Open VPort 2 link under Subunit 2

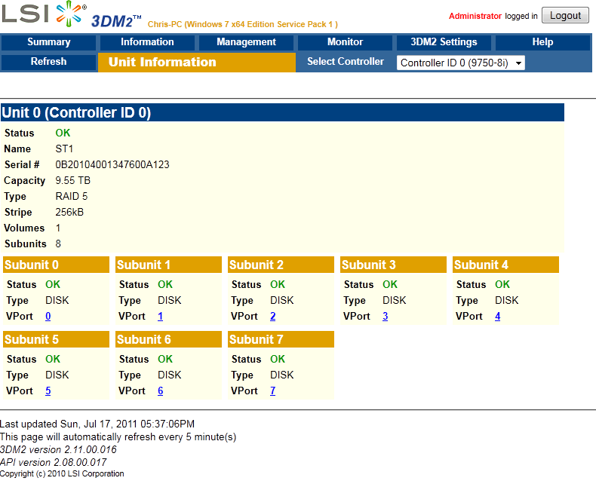(x=273, y=316)
